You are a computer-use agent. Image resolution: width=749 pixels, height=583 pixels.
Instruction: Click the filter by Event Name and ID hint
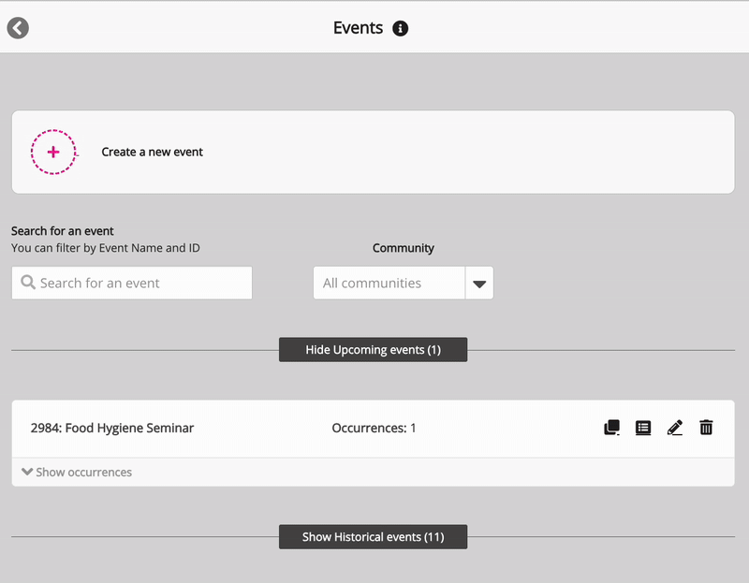[x=106, y=248]
